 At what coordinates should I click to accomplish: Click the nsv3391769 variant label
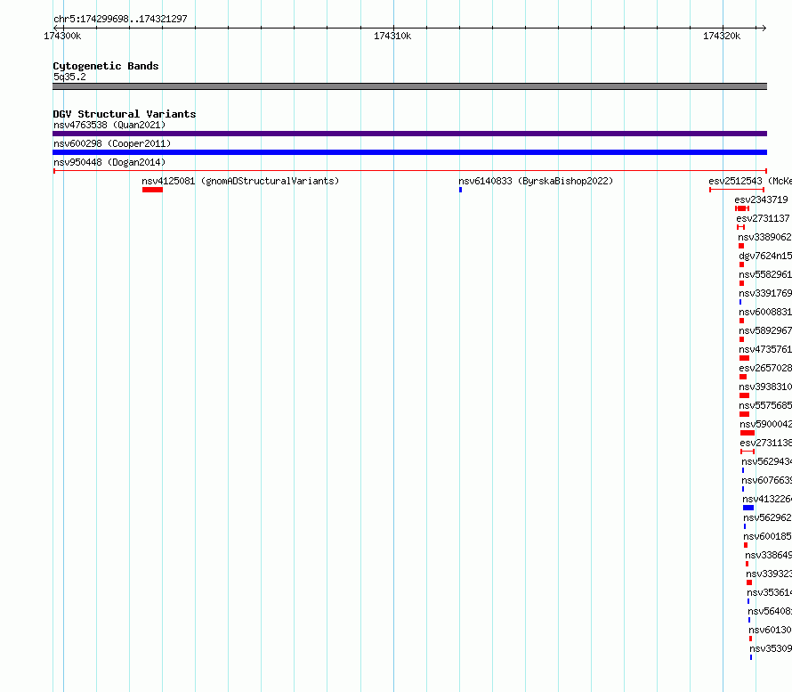pos(765,293)
